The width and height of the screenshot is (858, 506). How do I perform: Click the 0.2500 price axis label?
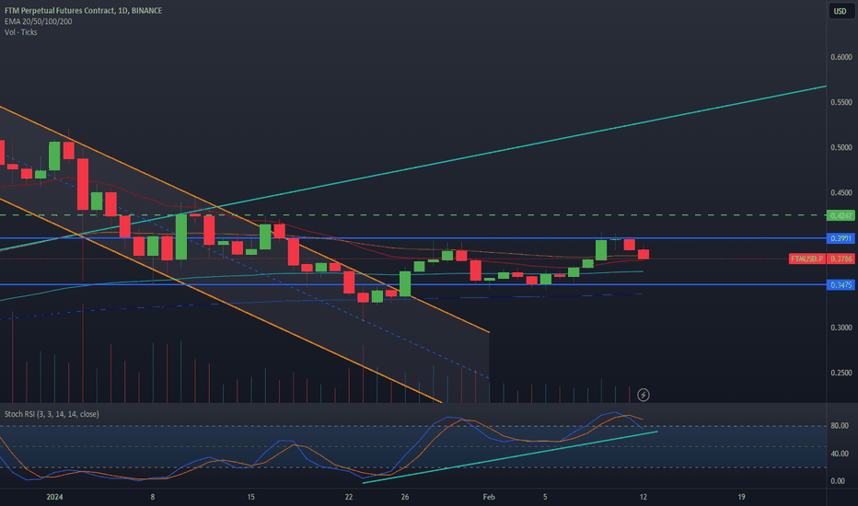(x=841, y=374)
